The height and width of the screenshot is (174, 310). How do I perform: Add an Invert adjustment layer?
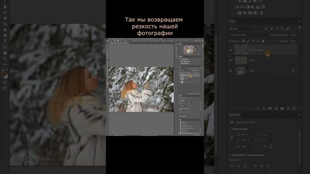(x=239, y=13)
